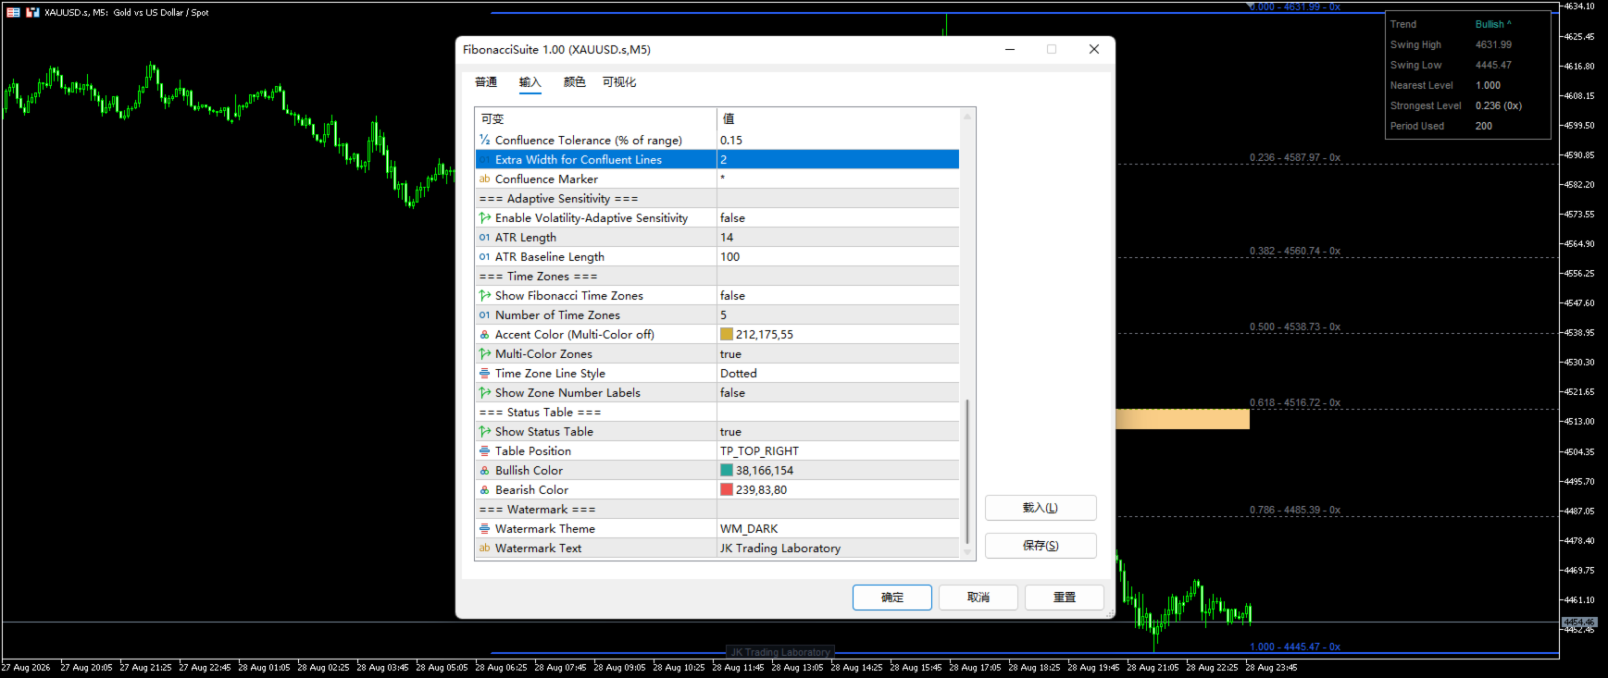This screenshot has height=678, width=1608.
Task: Click the Confluence Marker string icon
Action: point(484,179)
